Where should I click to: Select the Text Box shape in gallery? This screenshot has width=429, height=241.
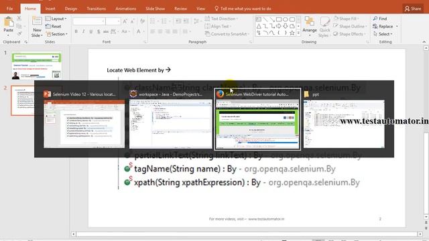point(259,19)
